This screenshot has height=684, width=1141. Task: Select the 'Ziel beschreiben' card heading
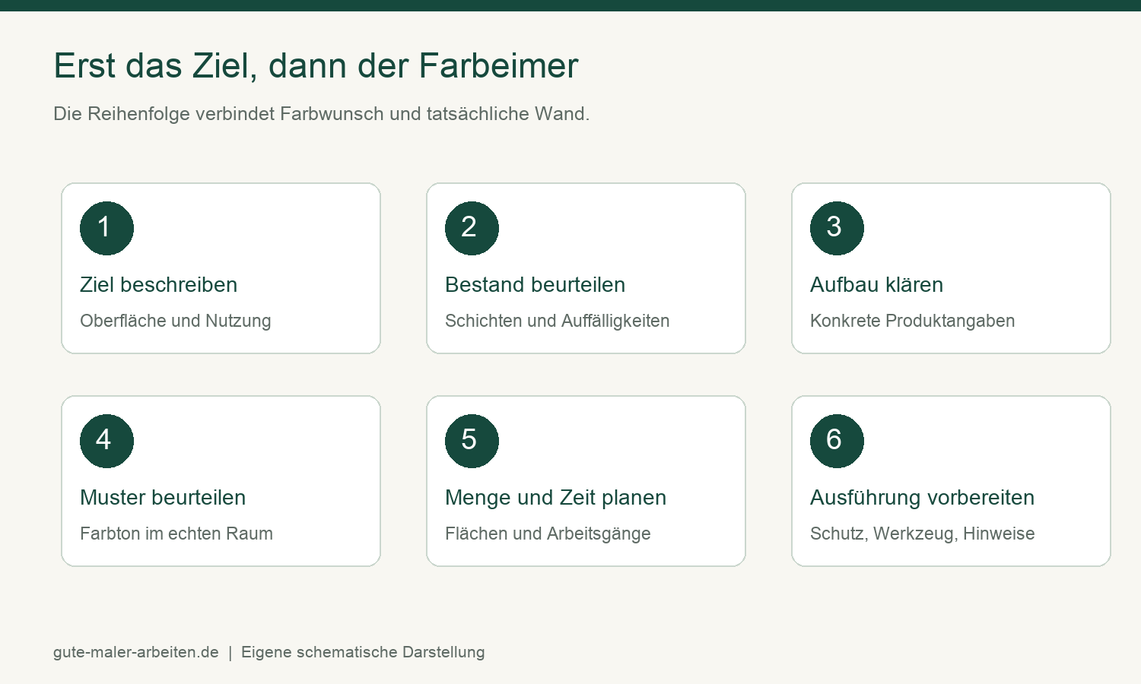point(159,285)
